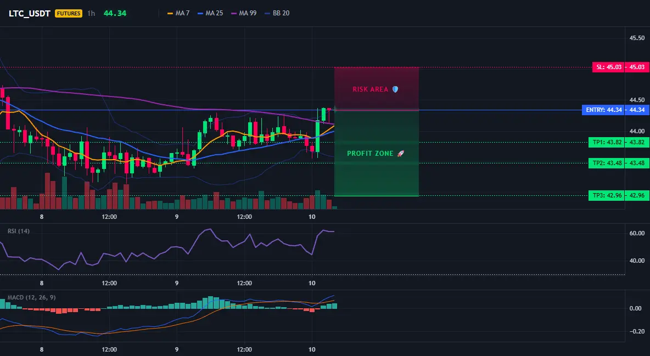Click the rocket icon beside PROFIT ZONE
Viewport: 650px width, 356px height.
(x=400, y=154)
